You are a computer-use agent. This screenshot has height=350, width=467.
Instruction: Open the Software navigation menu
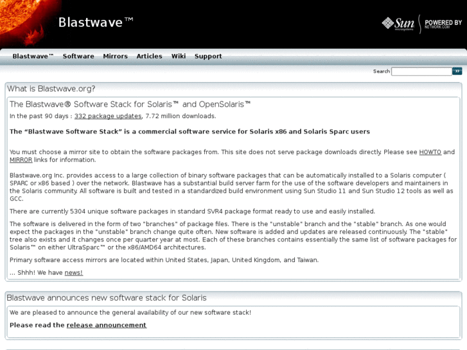[78, 56]
